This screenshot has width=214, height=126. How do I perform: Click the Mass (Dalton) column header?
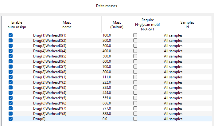[x=117, y=25]
